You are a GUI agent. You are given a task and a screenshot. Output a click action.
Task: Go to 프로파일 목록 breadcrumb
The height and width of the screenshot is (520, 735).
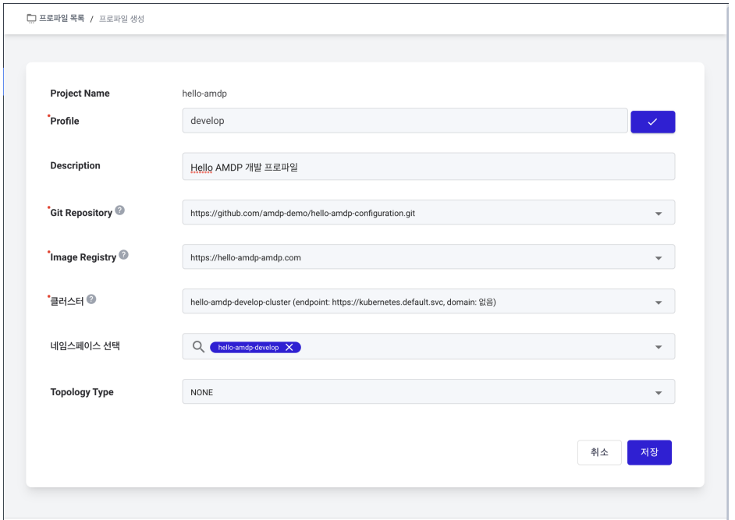[62, 18]
